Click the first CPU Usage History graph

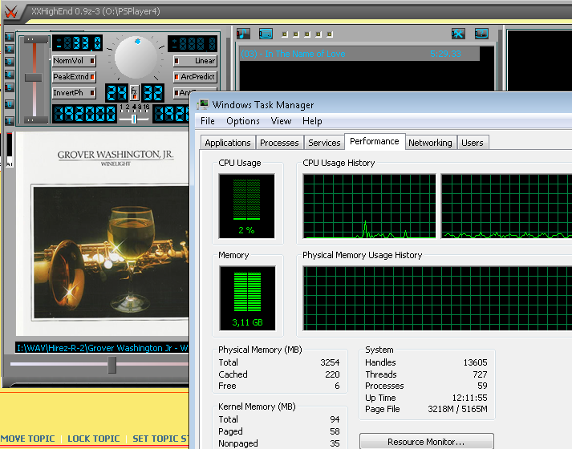click(x=369, y=206)
